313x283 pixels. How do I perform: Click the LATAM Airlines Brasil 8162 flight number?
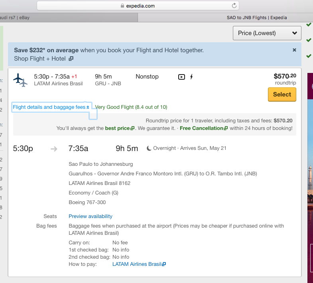(99, 183)
